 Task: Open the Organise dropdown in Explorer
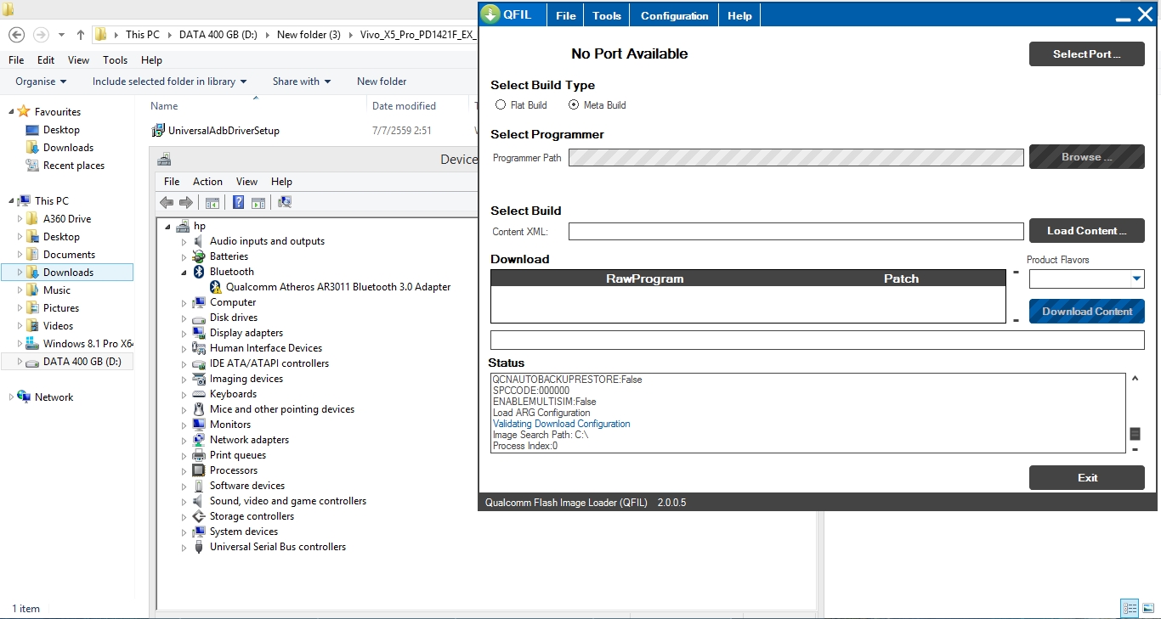[41, 82]
